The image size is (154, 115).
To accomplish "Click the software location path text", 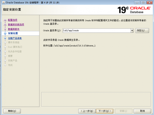I will point(75,45).
